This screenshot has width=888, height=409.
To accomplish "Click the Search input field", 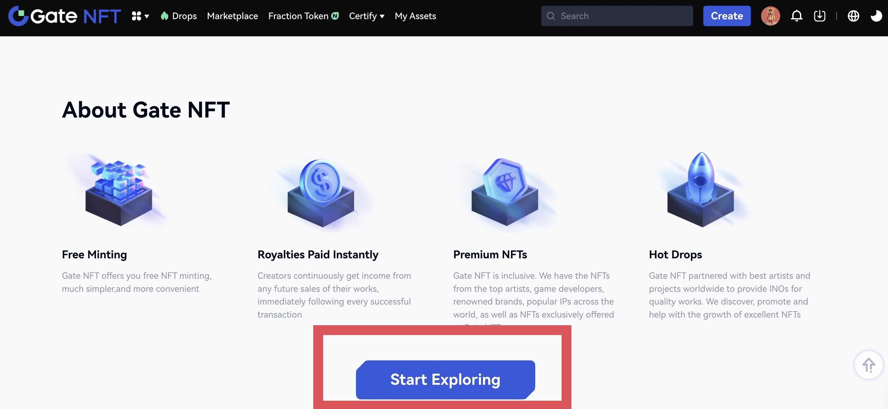I will point(617,16).
